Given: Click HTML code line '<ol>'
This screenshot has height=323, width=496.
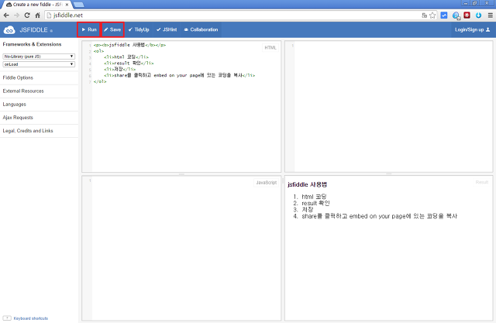Looking at the screenshot, I should (98, 51).
